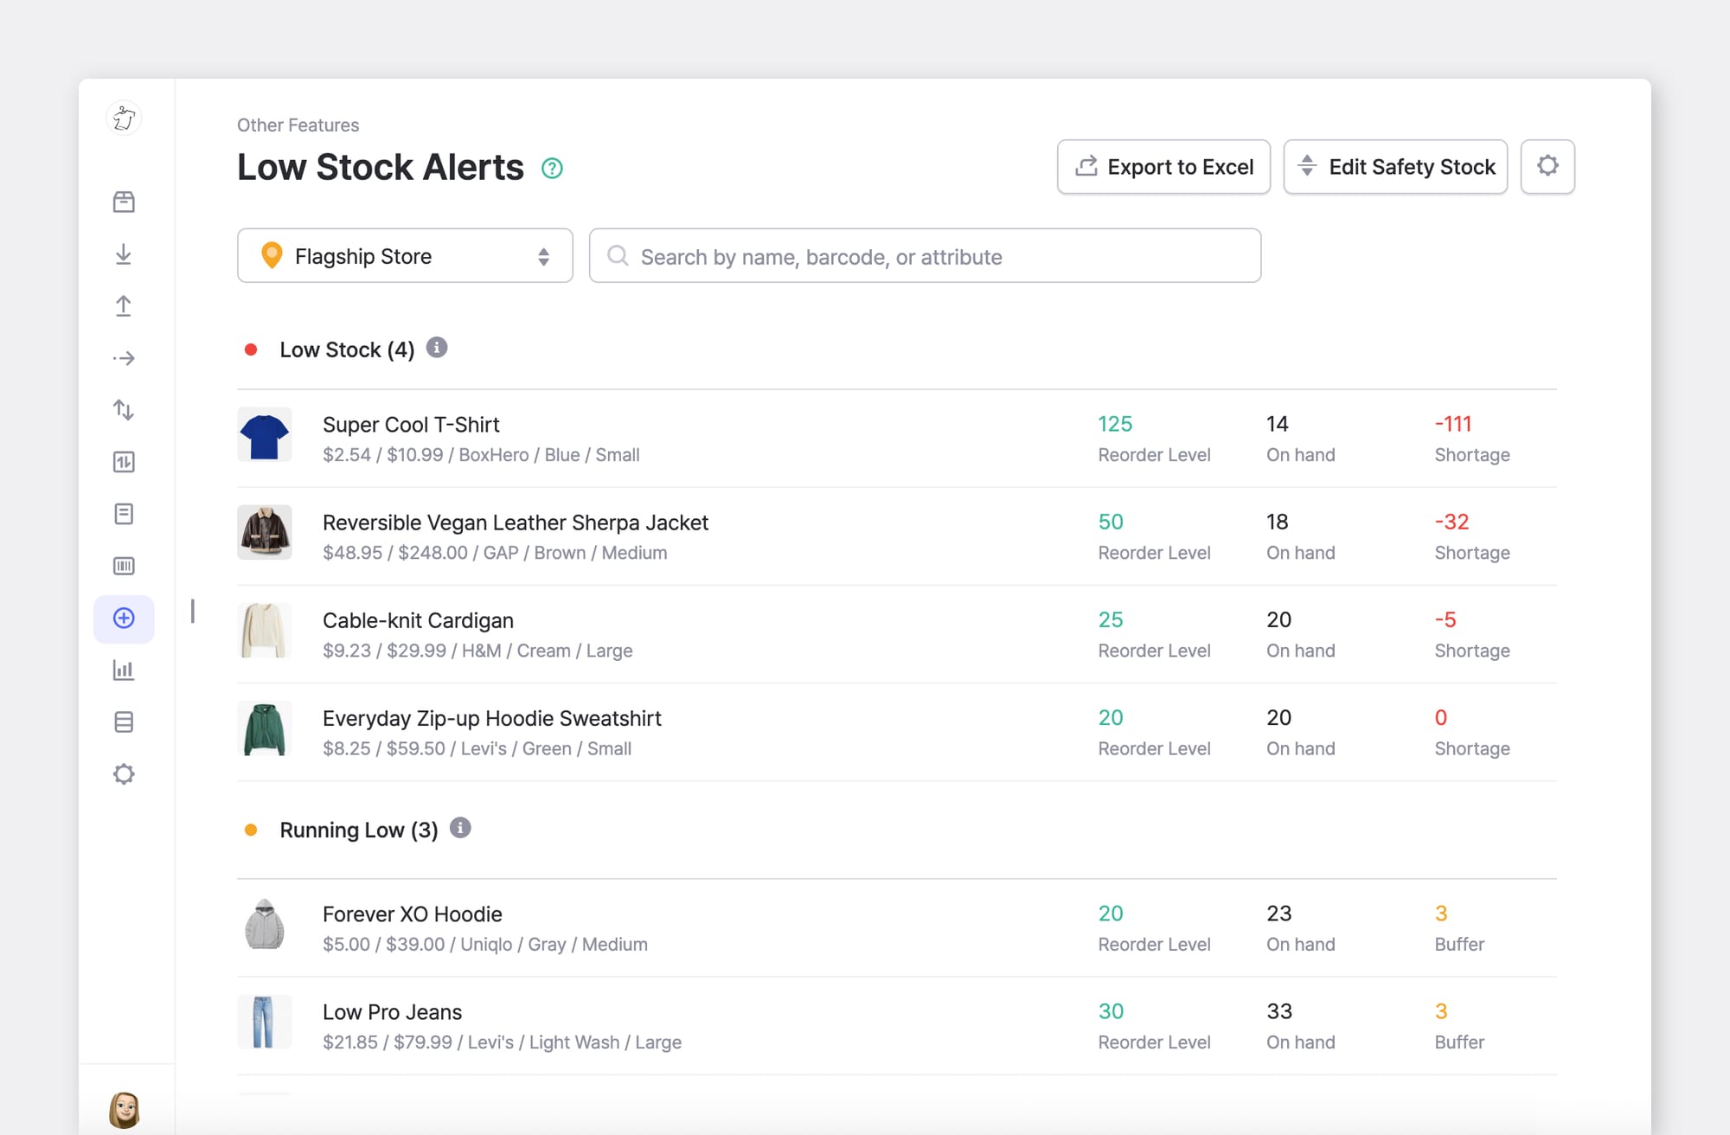This screenshot has width=1730, height=1135.
Task: Click the search by name or barcode field
Action: [x=925, y=255]
